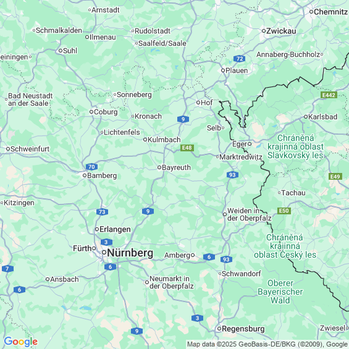The width and height of the screenshot is (349, 349).
Task: Click the A72 highway shield near Plauen
Action: (x=239, y=59)
